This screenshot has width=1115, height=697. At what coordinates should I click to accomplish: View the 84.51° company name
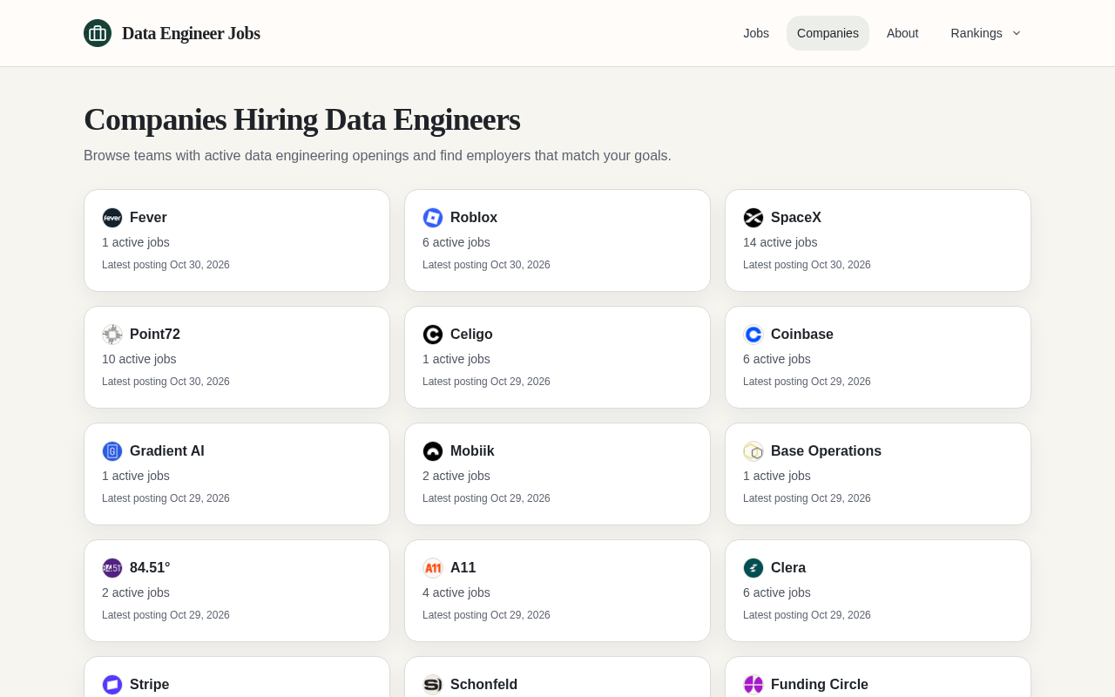click(150, 568)
